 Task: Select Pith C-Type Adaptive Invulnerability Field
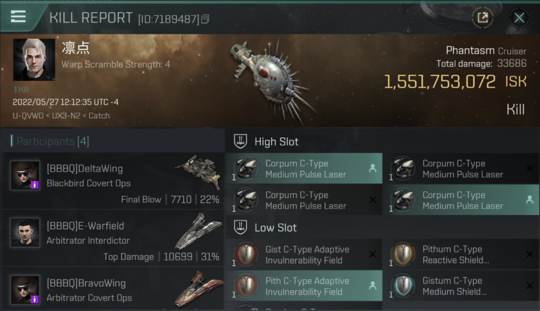(x=304, y=286)
